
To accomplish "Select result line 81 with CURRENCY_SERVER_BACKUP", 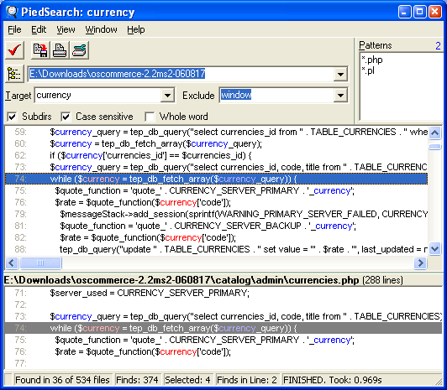I will click(216, 226).
